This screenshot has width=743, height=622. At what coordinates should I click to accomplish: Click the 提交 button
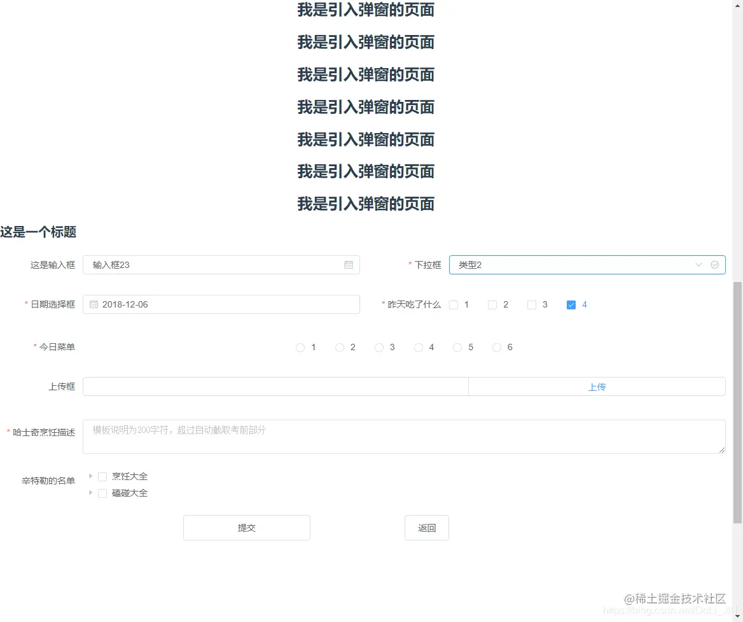pyautogui.click(x=246, y=527)
